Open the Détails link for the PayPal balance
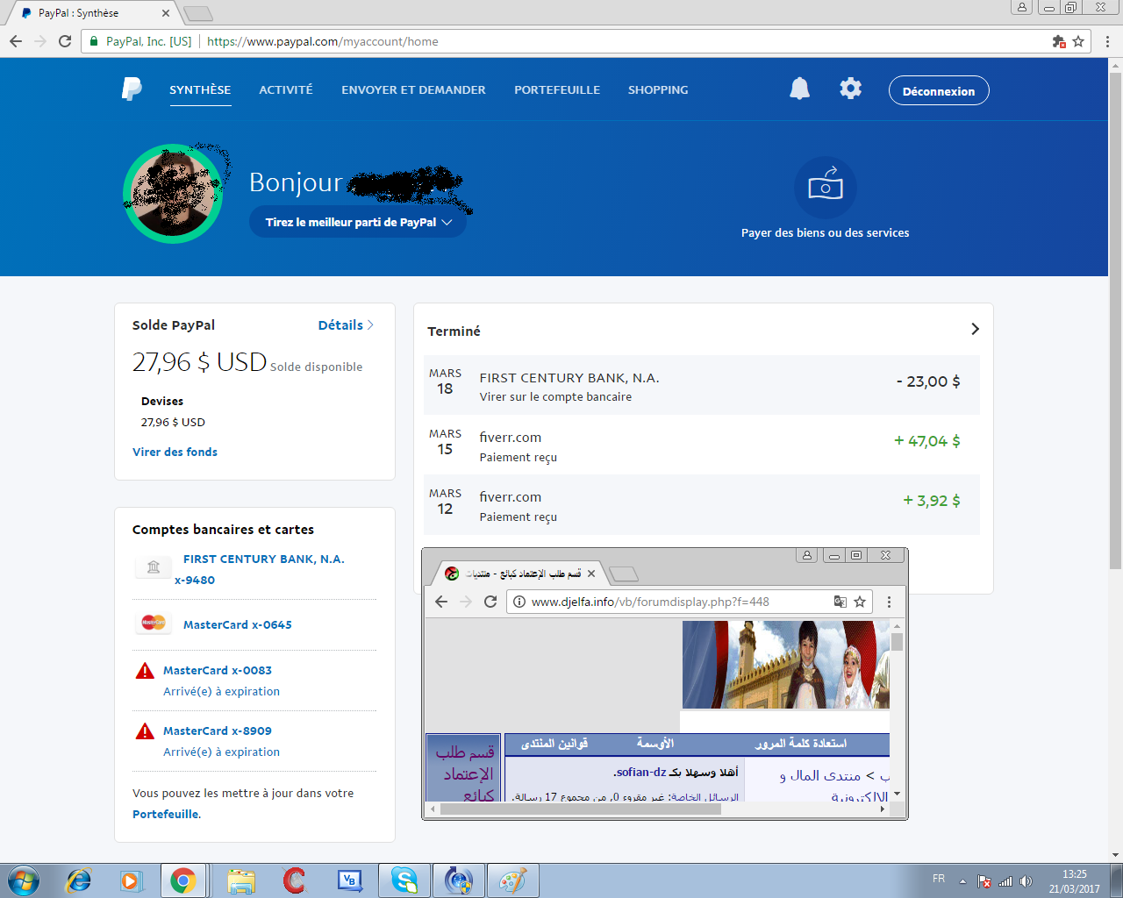This screenshot has width=1123, height=898. [x=346, y=325]
